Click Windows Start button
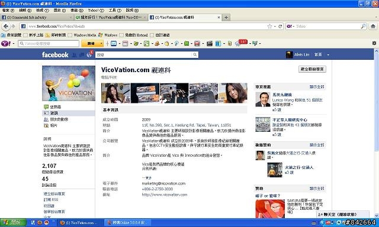 click(13, 222)
